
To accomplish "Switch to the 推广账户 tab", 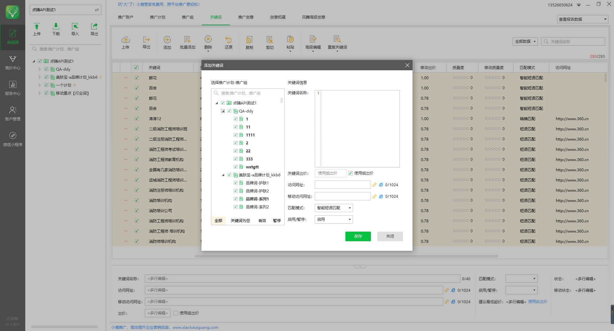I will click(126, 17).
